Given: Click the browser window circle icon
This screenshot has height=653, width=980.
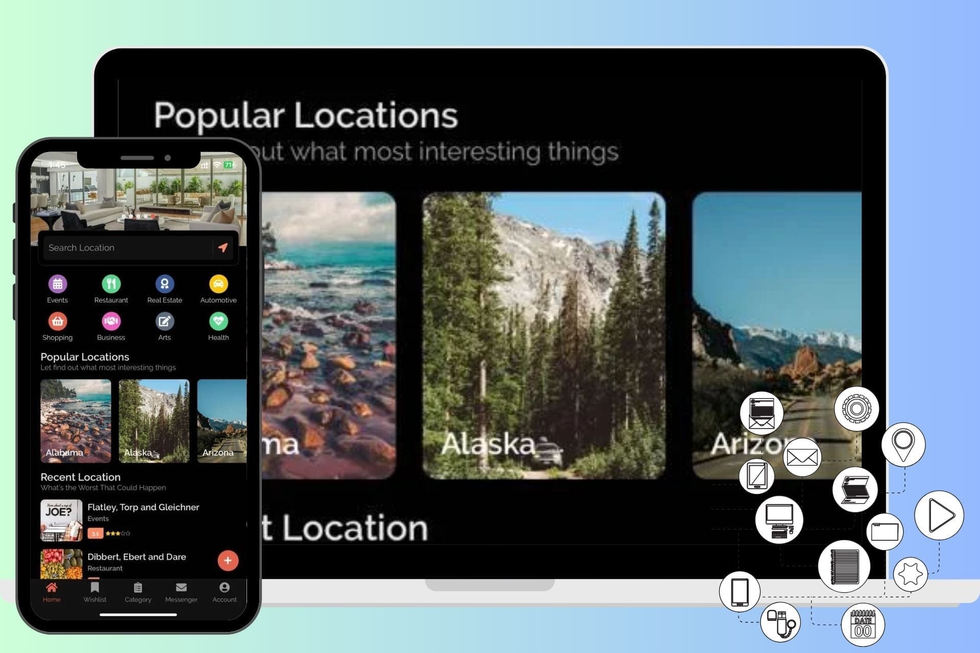Looking at the screenshot, I should pyautogui.click(x=885, y=532).
